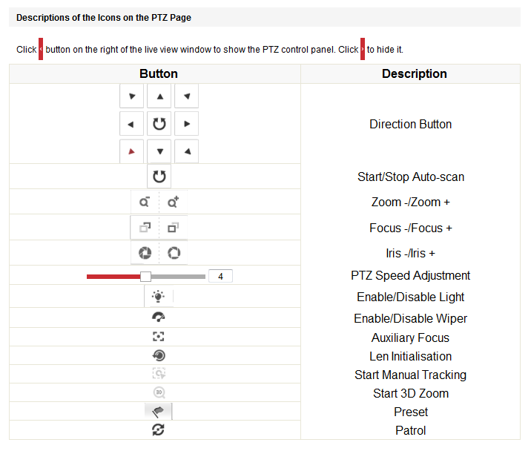Screen dimensions: 531x451
Task: Click the show PTZ panel arrow button
Action: (41, 50)
